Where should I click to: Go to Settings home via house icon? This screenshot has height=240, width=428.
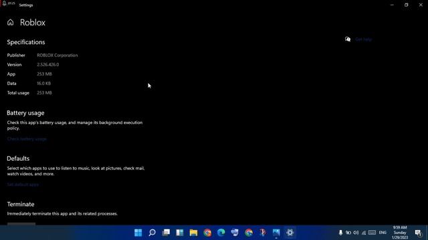pyautogui.click(x=11, y=22)
